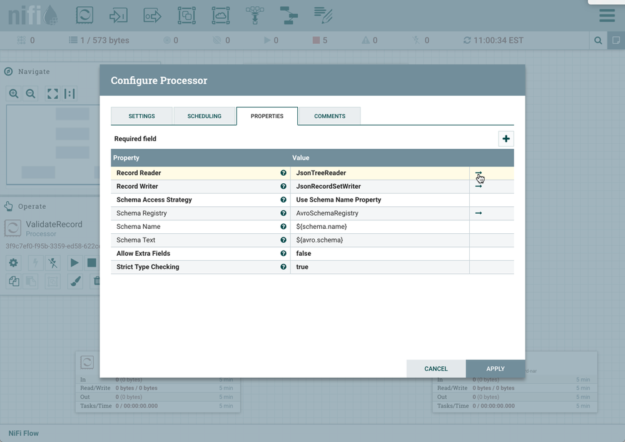The height and width of the screenshot is (442, 625).
Task: Click the help icon for Strict Type Checking
Action: click(x=283, y=267)
